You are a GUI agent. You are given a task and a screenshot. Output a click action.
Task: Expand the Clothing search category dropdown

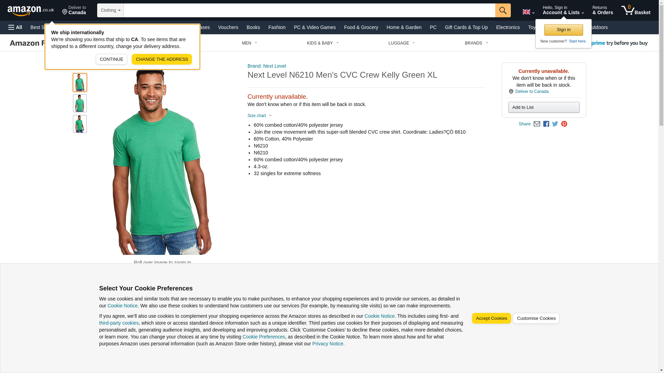point(110,10)
